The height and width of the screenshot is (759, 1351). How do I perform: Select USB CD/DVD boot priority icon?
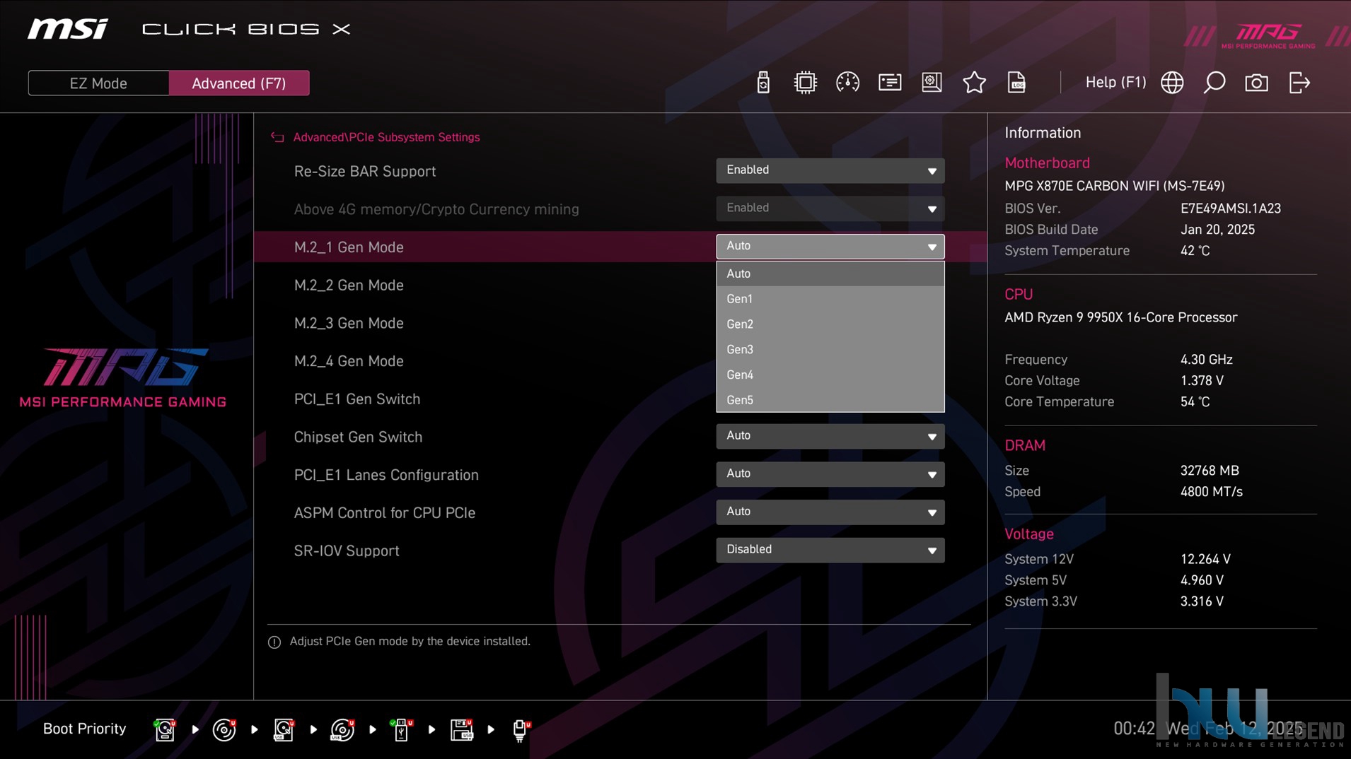pos(343,729)
